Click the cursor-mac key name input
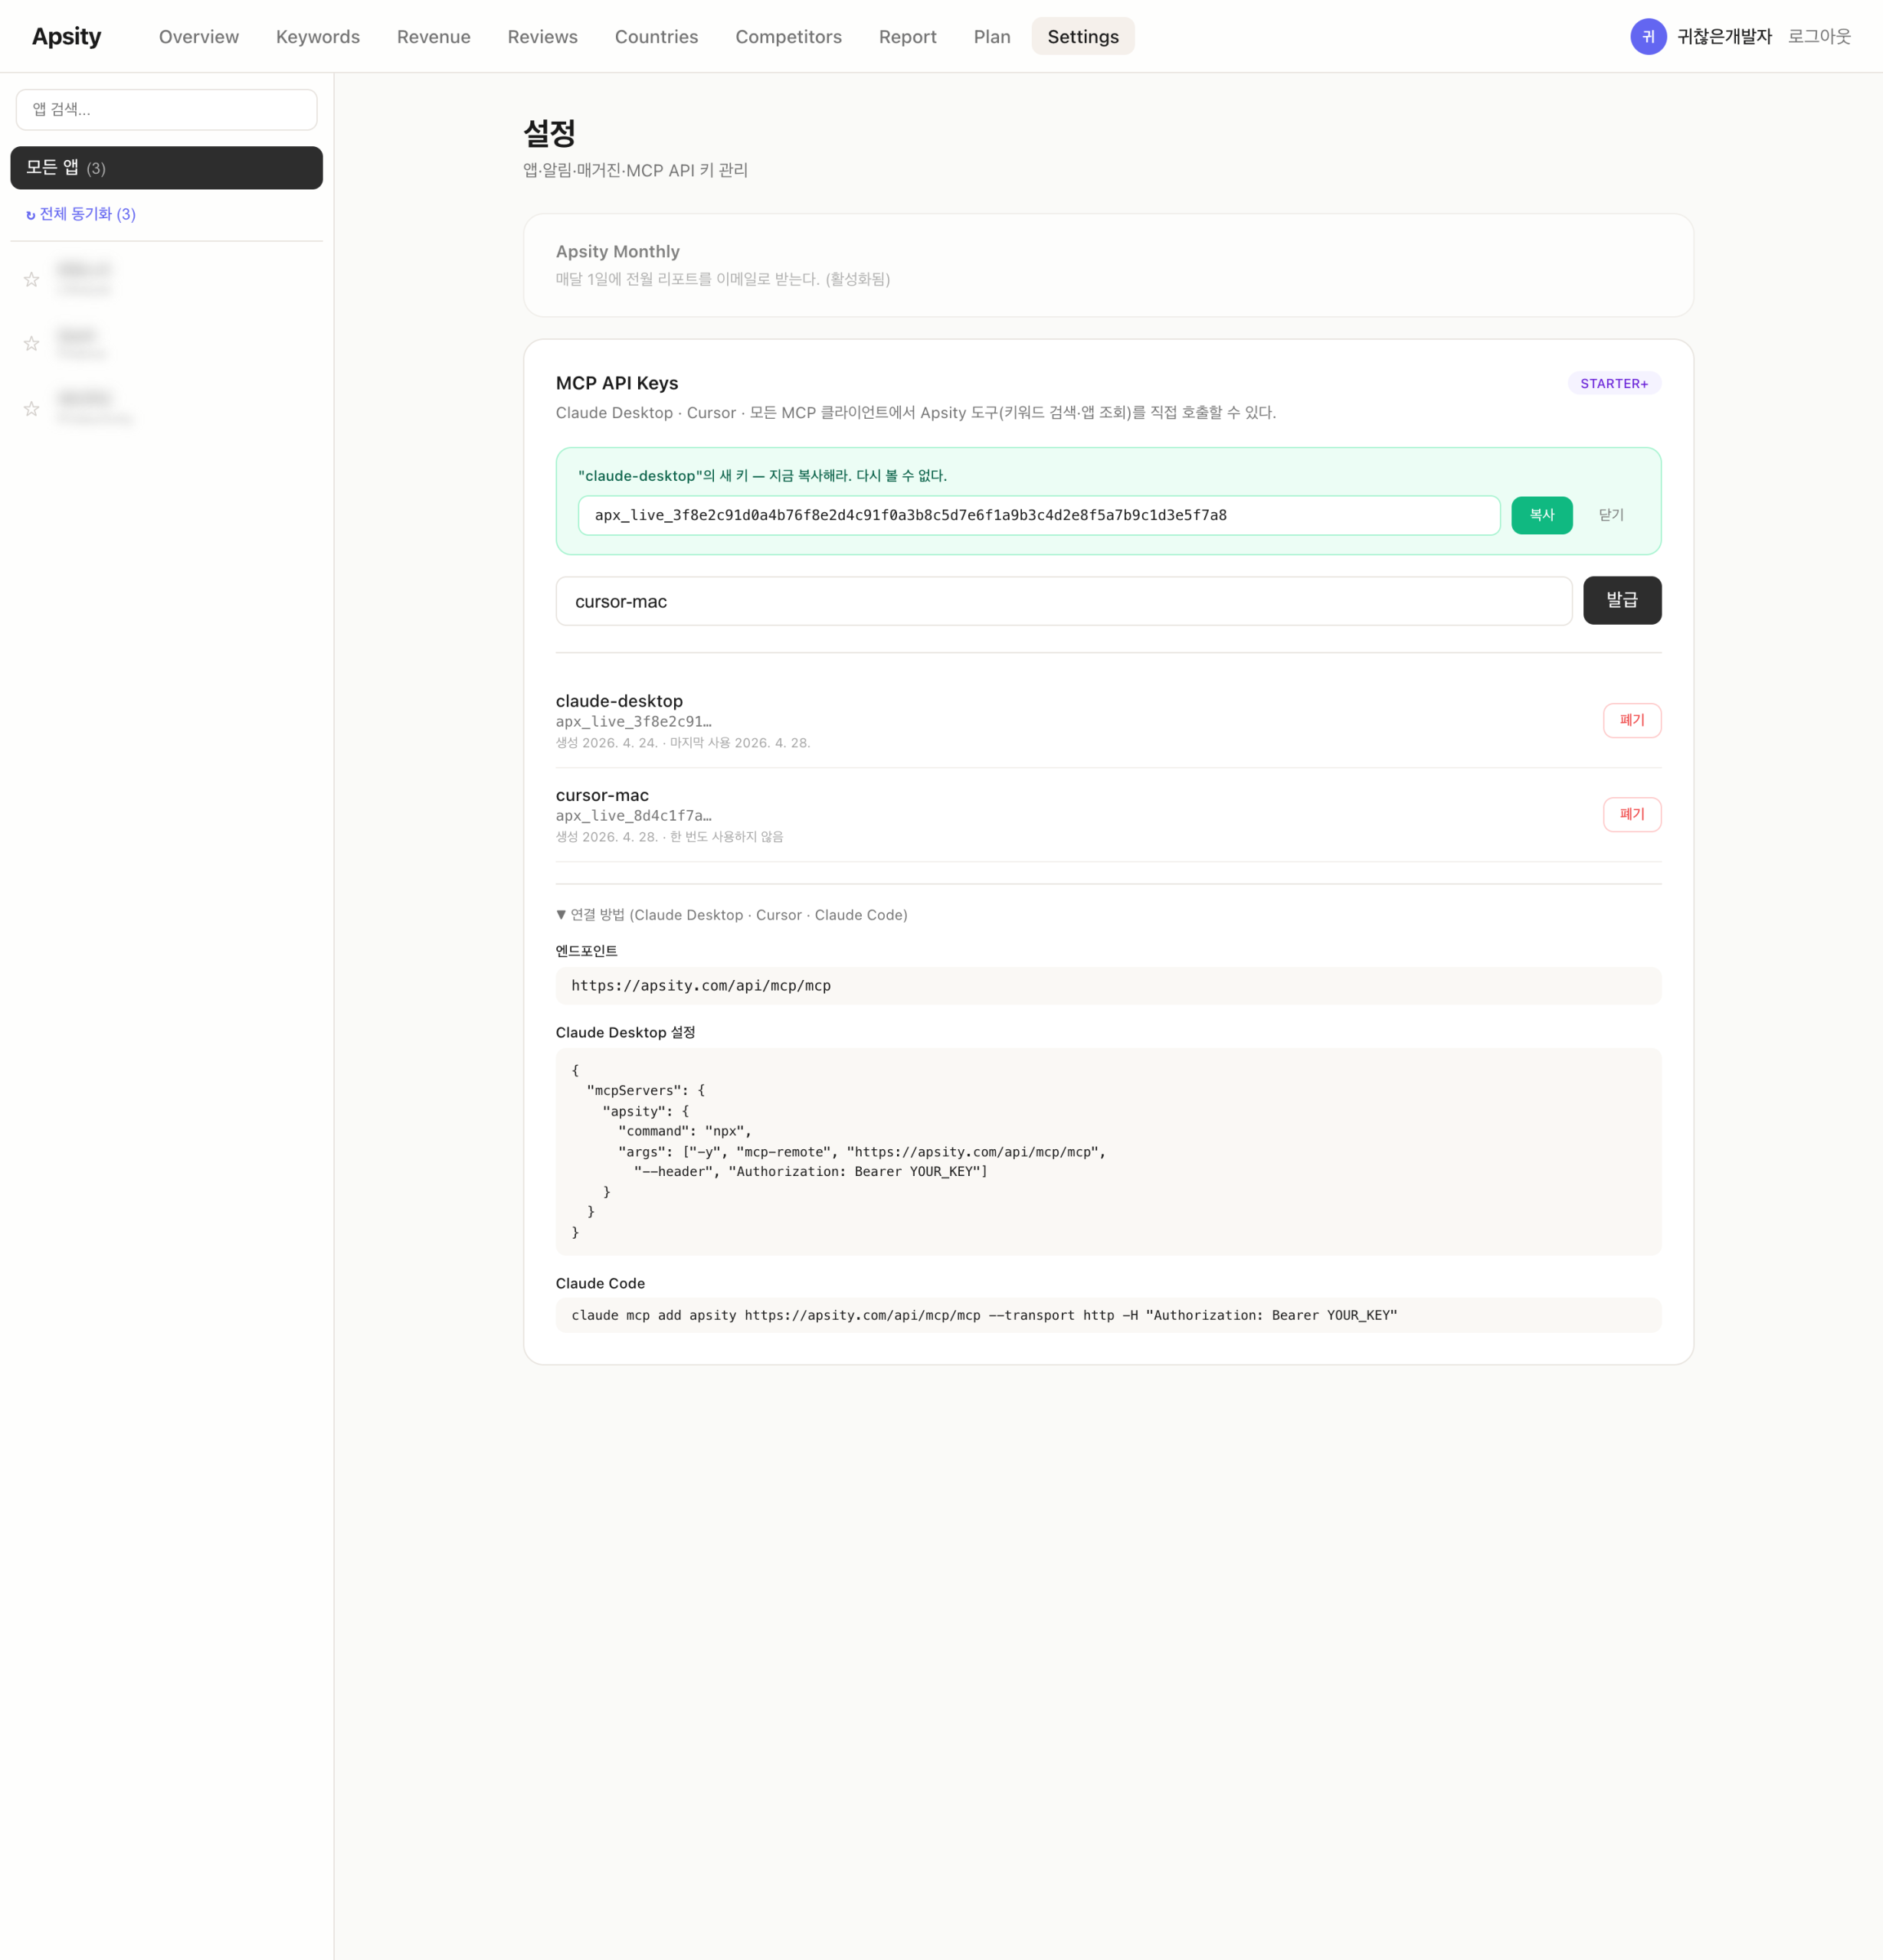The image size is (1883, 1960). (1063, 600)
